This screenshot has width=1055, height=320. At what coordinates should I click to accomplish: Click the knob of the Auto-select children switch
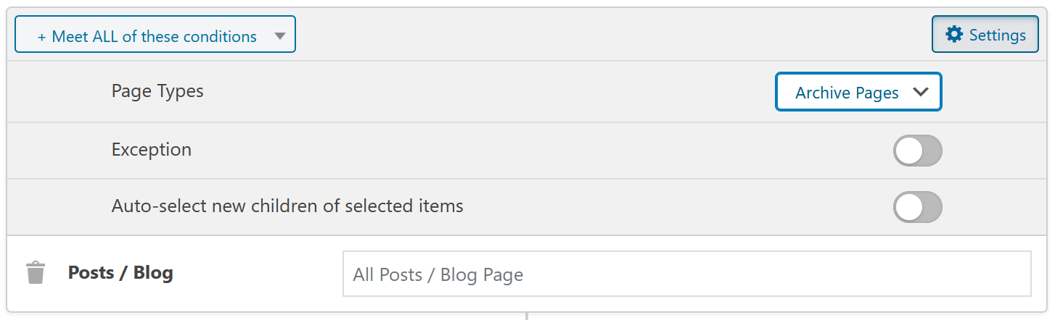tap(908, 207)
